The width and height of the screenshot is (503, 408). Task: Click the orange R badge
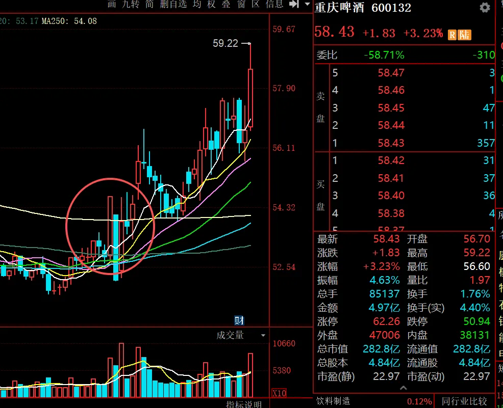pyautogui.click(x=452, y=34)
